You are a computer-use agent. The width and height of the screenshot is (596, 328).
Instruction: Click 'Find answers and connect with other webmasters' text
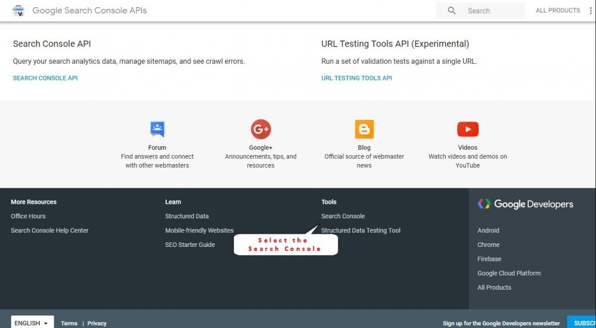point(157,161)
